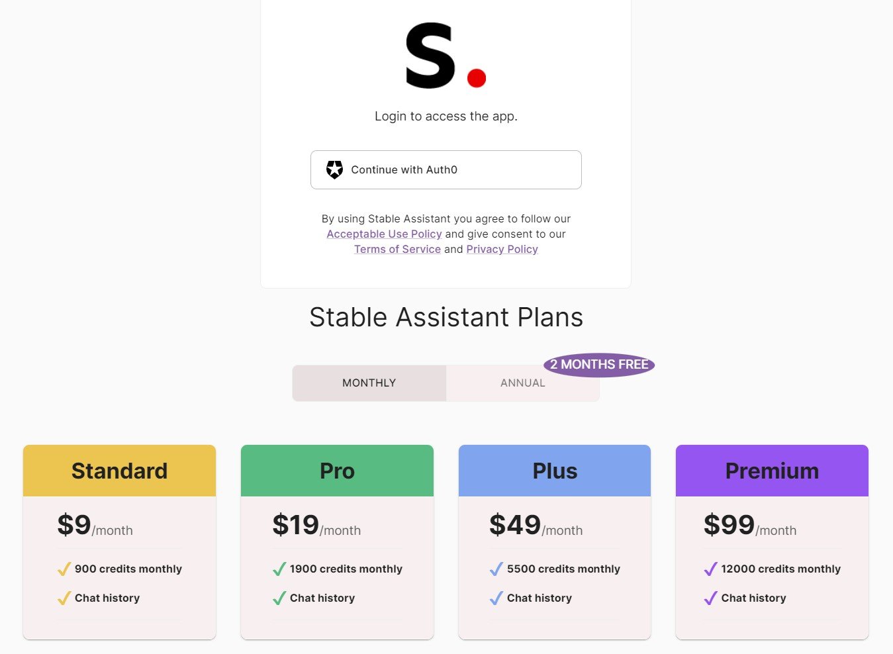Switch billing to Monthly
This screenshot has width=893, height=654.
coord(369,383)
